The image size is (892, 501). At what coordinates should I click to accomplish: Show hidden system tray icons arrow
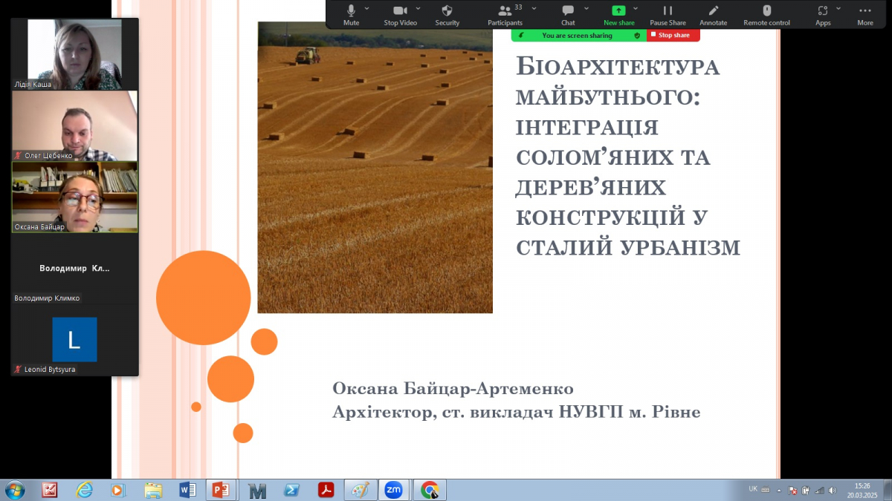click(x=779, y=490)
